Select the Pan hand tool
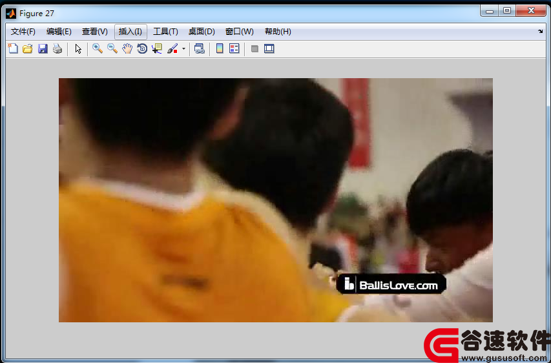This screenshot has width=551, height=363. click(127, 48)
